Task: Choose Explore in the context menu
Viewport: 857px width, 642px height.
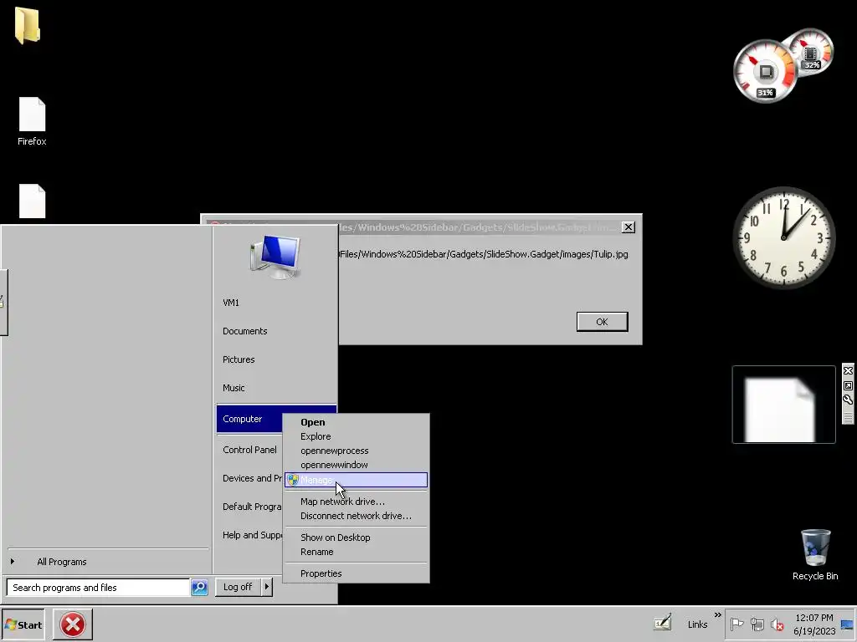Action: 356,436
